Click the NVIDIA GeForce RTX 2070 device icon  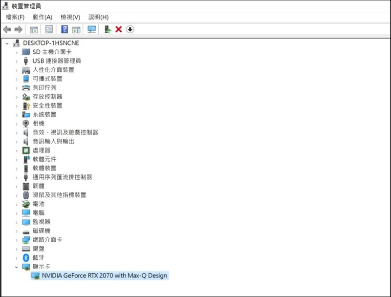pyautogui.click(x=35, y=276)
